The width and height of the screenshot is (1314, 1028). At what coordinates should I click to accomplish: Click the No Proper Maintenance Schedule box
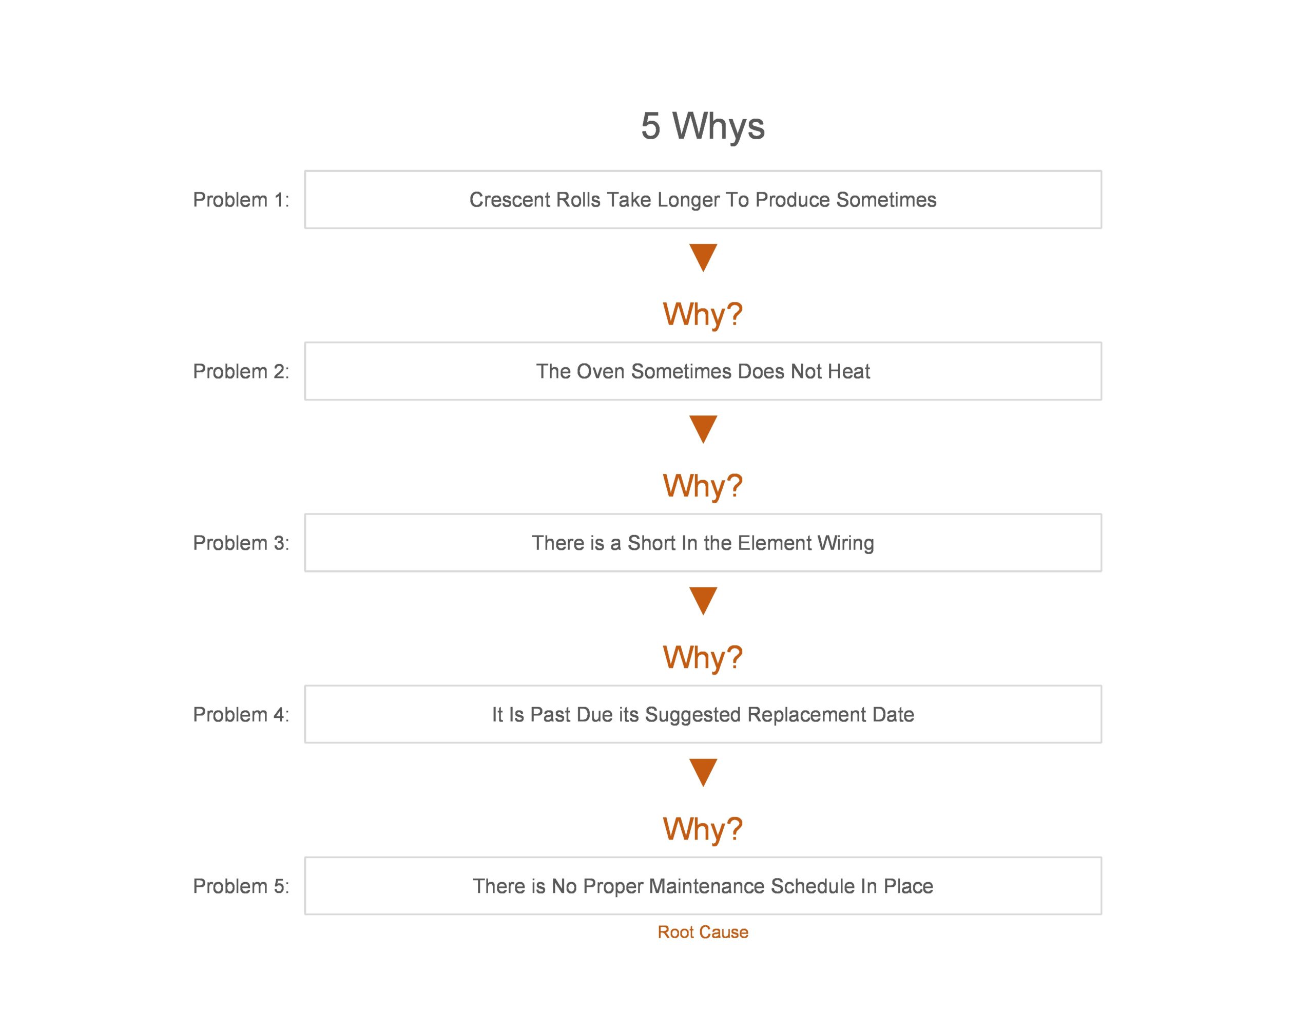coord(703,885)
